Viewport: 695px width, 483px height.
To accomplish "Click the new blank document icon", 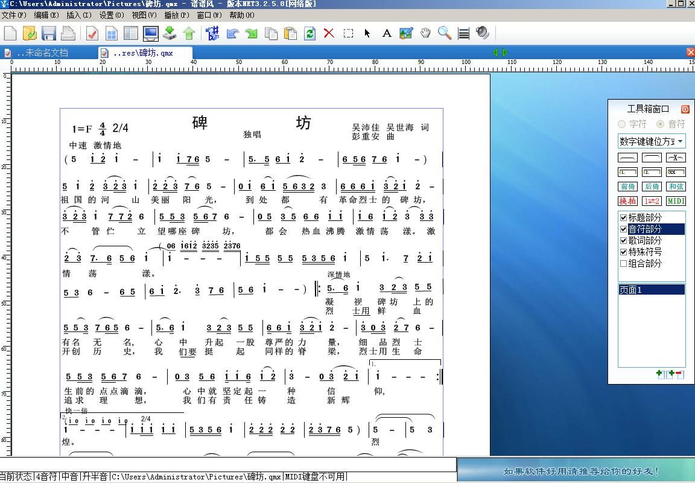I will pos(10,33).
